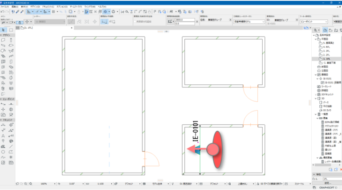
Task: Open the ファイル(F) menu
Action: tap(4, 7)
